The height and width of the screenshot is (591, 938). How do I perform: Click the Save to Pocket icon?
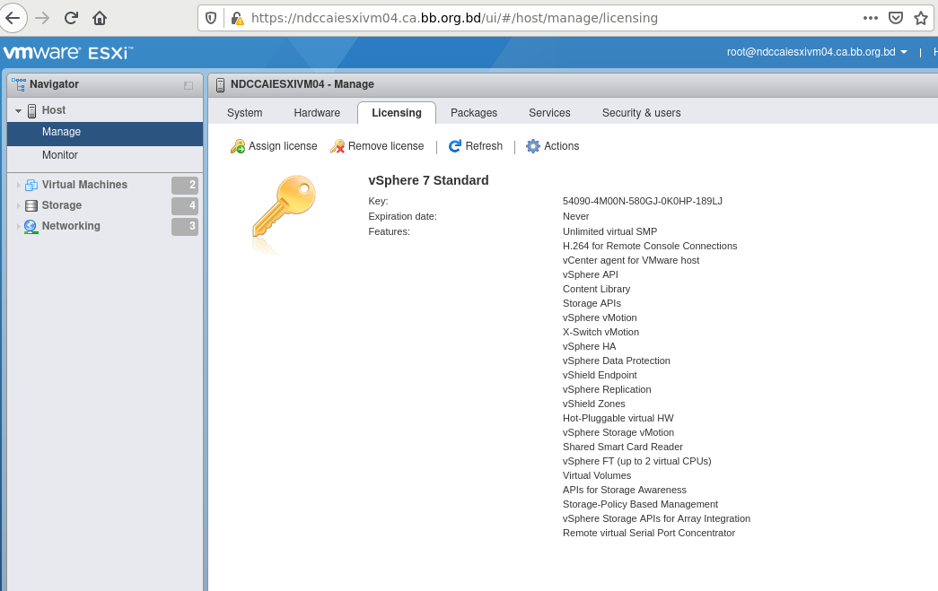[x=896, y=18]
